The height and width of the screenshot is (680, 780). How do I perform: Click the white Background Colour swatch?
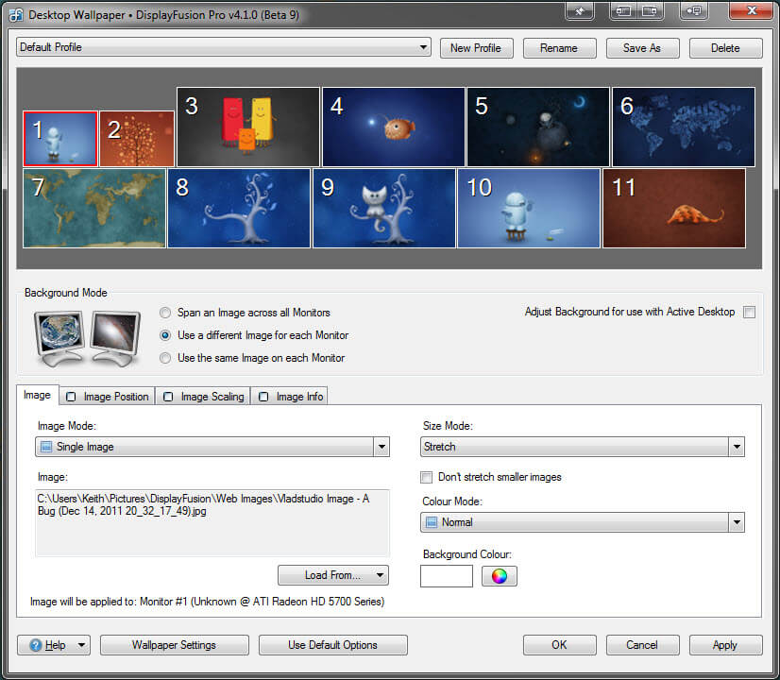coord(447,576)
